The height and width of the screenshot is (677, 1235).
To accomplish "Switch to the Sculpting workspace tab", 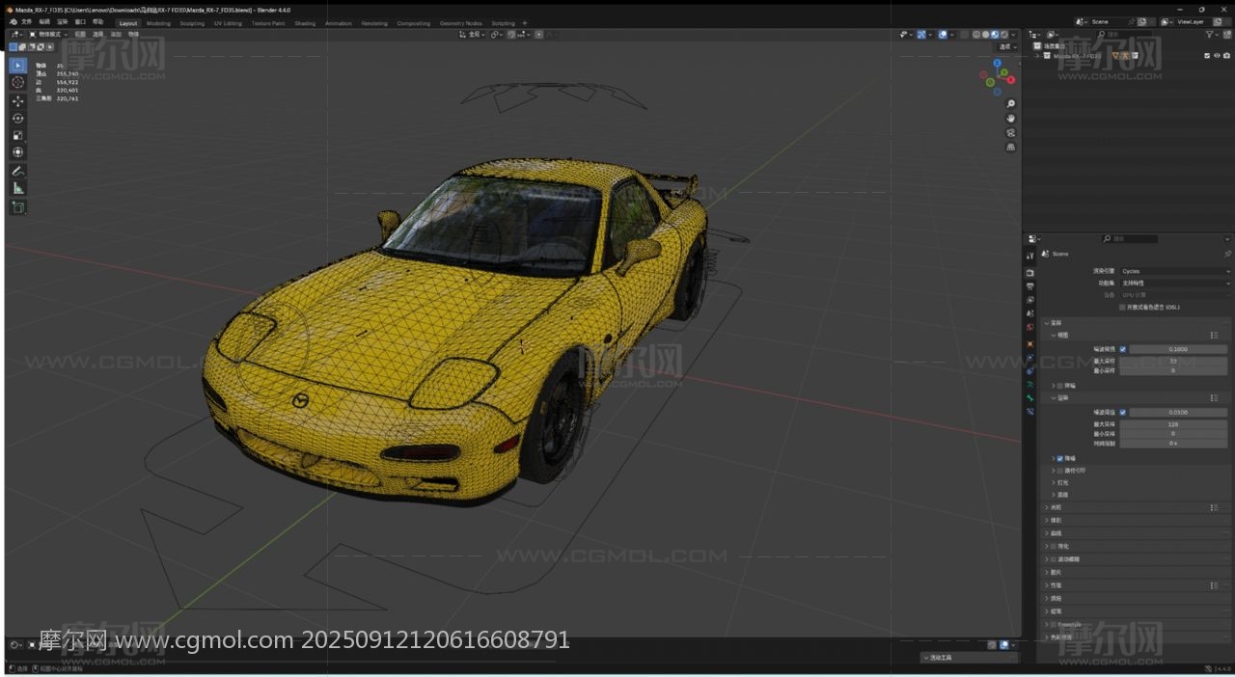I will [x=192, y=23].
